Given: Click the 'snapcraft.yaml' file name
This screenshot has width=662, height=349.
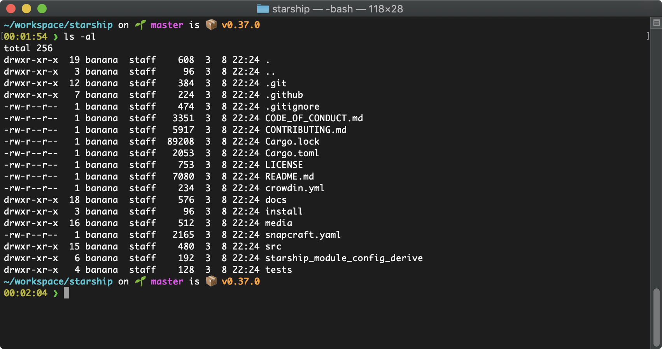Looking at the screenshot, I should click(x=303, y=235).
